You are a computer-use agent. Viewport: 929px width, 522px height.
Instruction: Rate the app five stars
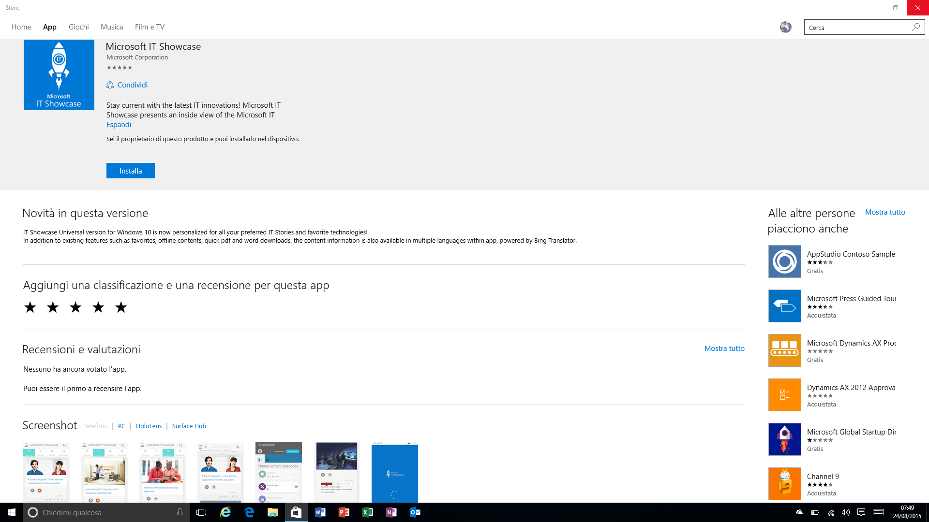121,307
